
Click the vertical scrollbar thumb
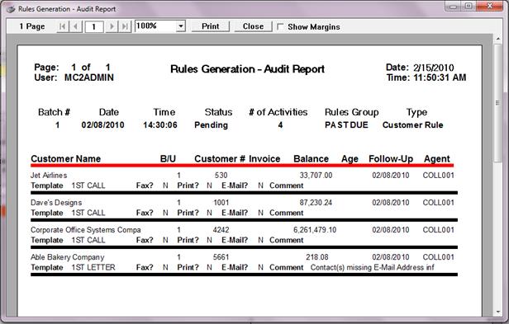click(x=498, y=103)
